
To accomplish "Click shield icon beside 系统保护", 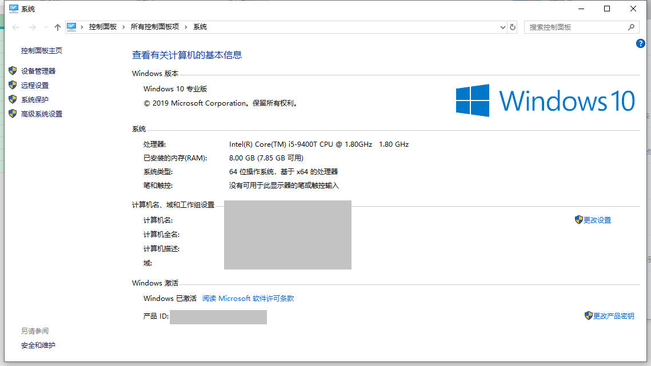I will pyautogui.click(x=13, y=99).
